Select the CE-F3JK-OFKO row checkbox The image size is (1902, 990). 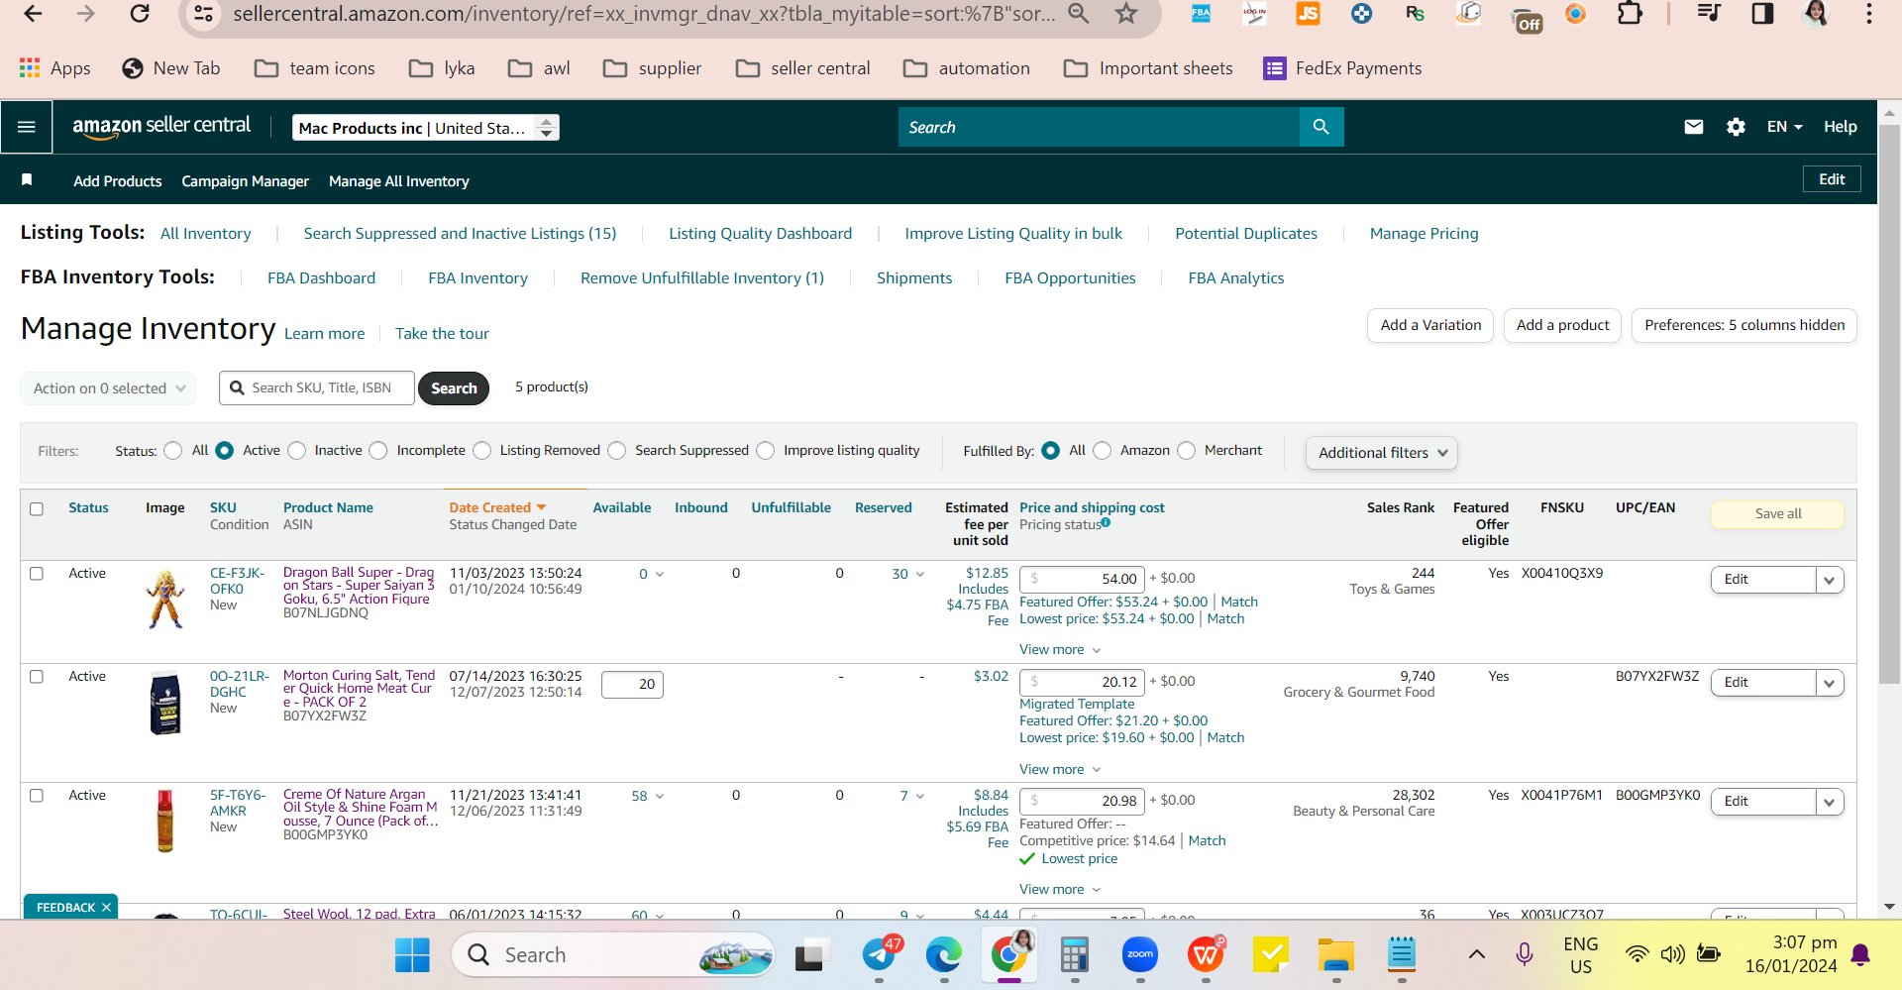point(37,574)
